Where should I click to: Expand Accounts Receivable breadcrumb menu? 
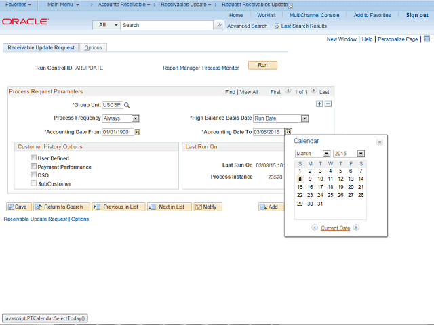[124, 5]
